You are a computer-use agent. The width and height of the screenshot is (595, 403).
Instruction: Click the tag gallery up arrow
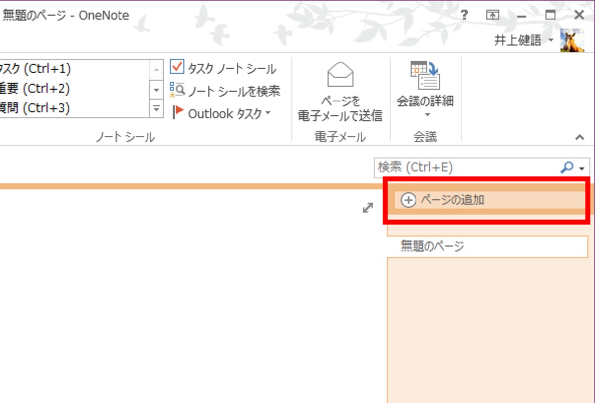pos(157,69)
